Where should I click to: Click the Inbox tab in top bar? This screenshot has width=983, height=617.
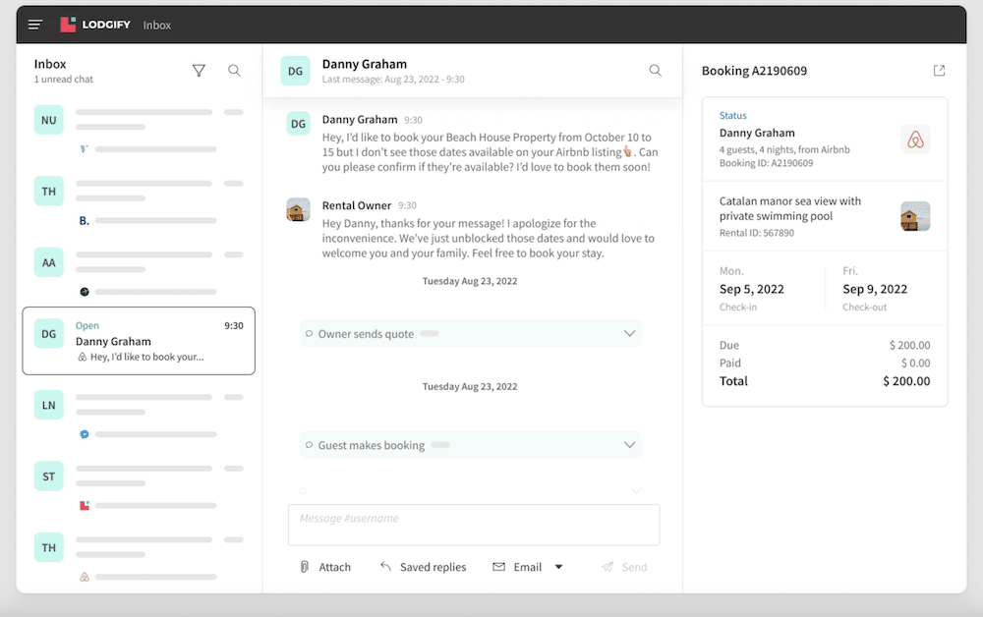[156, 26]
